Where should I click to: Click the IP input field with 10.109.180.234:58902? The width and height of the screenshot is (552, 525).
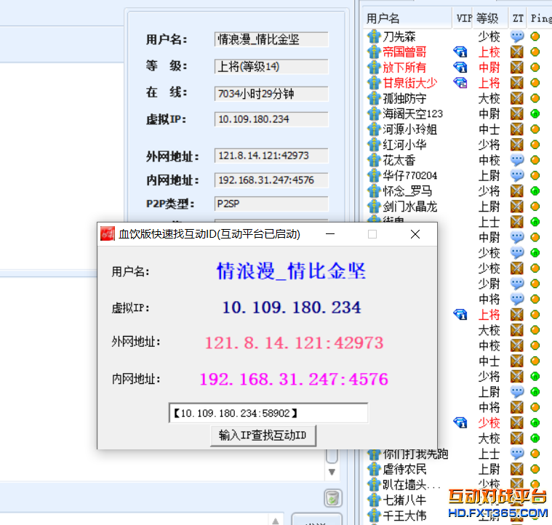pyautogui.click(x=268, y=413)
